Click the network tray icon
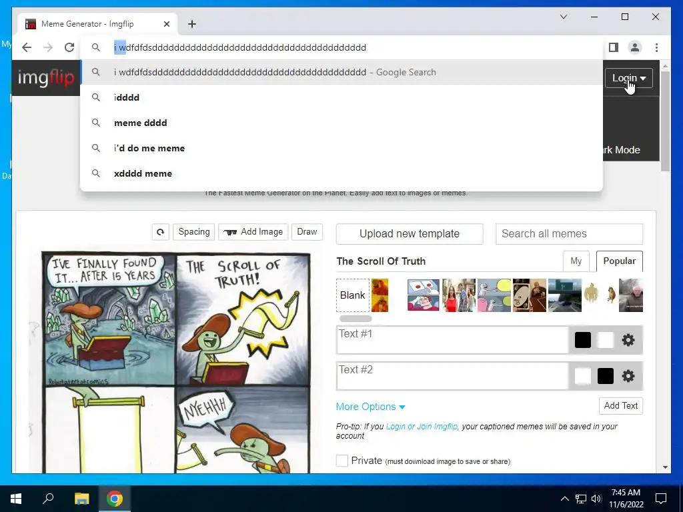The height and width of the screenshot is (512, 683). [x=581, y=499]
